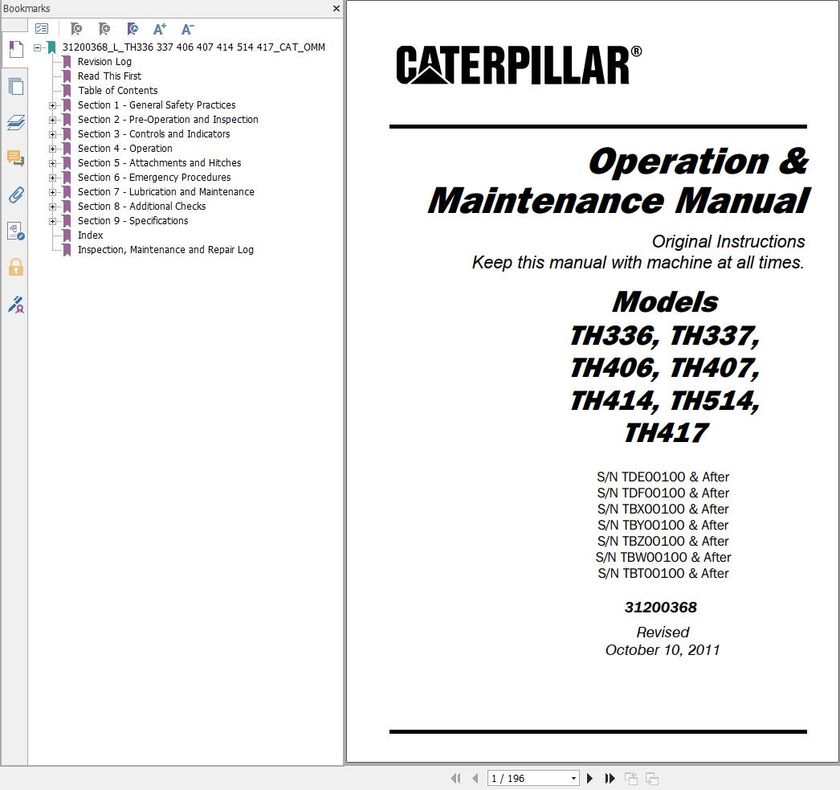Click the next page arrow
840x790 pixels.
click(x=589, y=778)
